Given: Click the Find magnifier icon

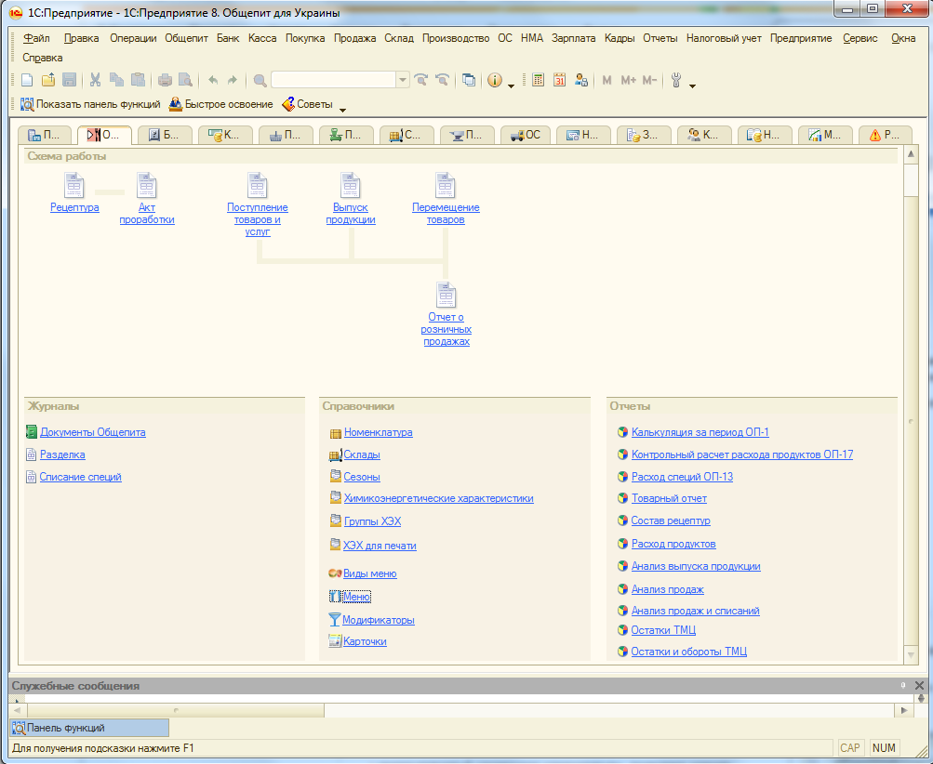Looking at the screenshot, I should [260, 80].
